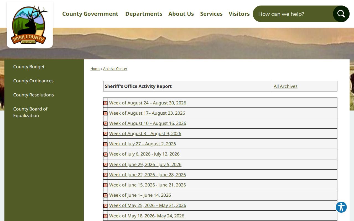
Task: Click PDF icon for August 10 – August 16 report
Action: (105, 123)
